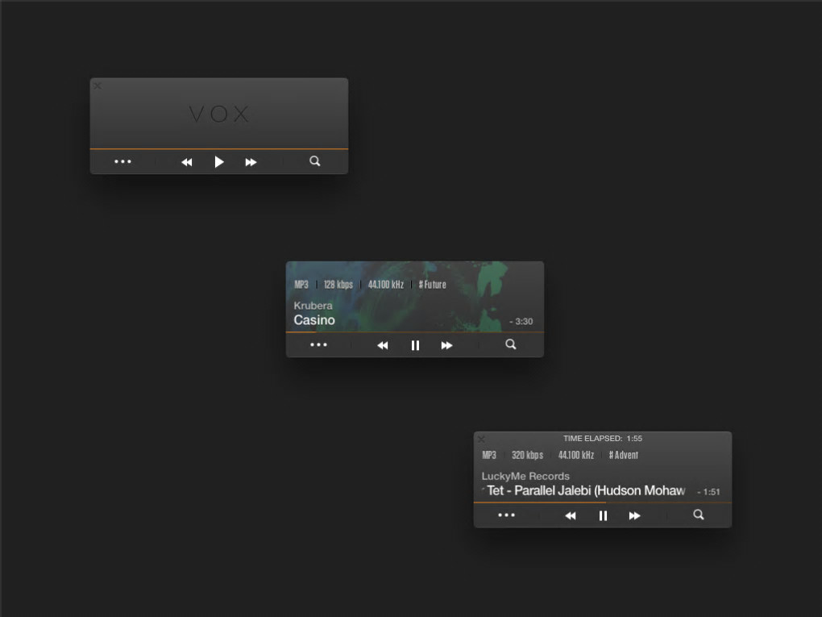Image resolution: width=822 pixels, height=617 pixels.
Task: Click the -1:51 remaining time label
Action: [708, 492]
